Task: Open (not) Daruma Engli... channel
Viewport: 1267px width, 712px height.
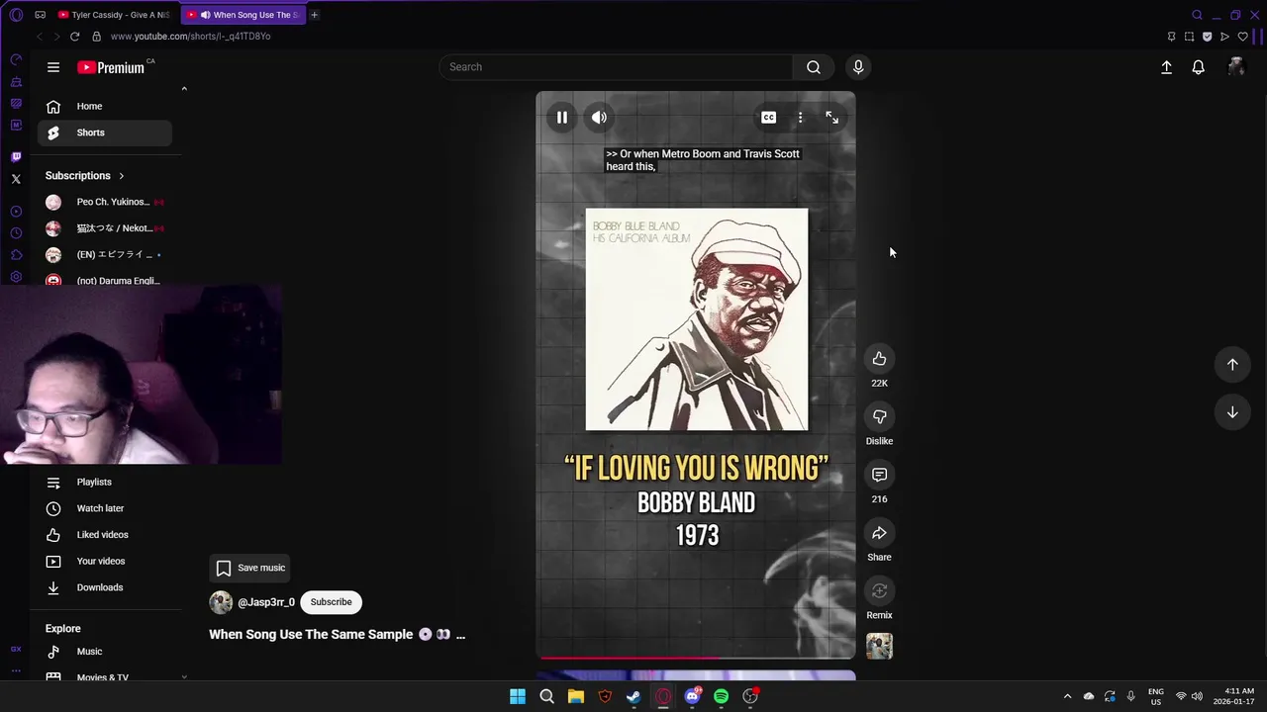Action: (x=105, y=280)
